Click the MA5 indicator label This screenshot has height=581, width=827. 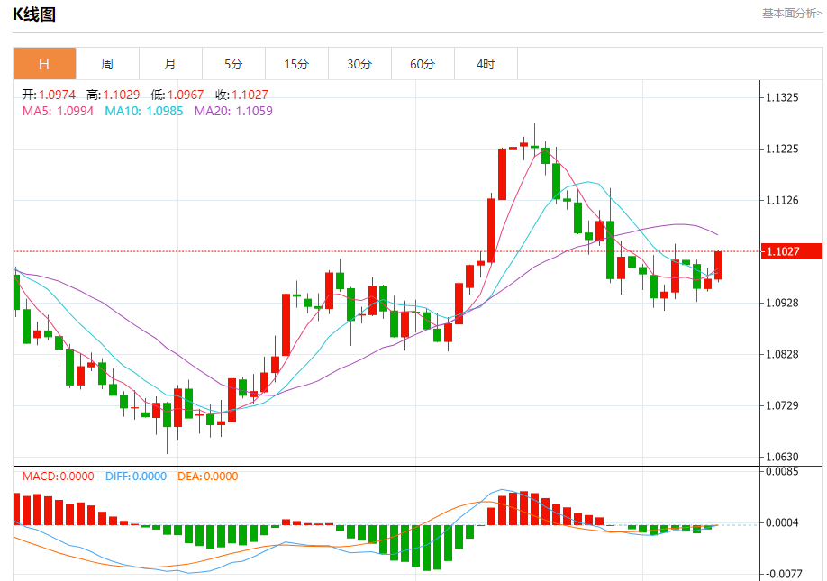pos(58,111)
